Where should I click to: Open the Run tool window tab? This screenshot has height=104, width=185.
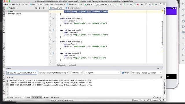pos(10,97)
